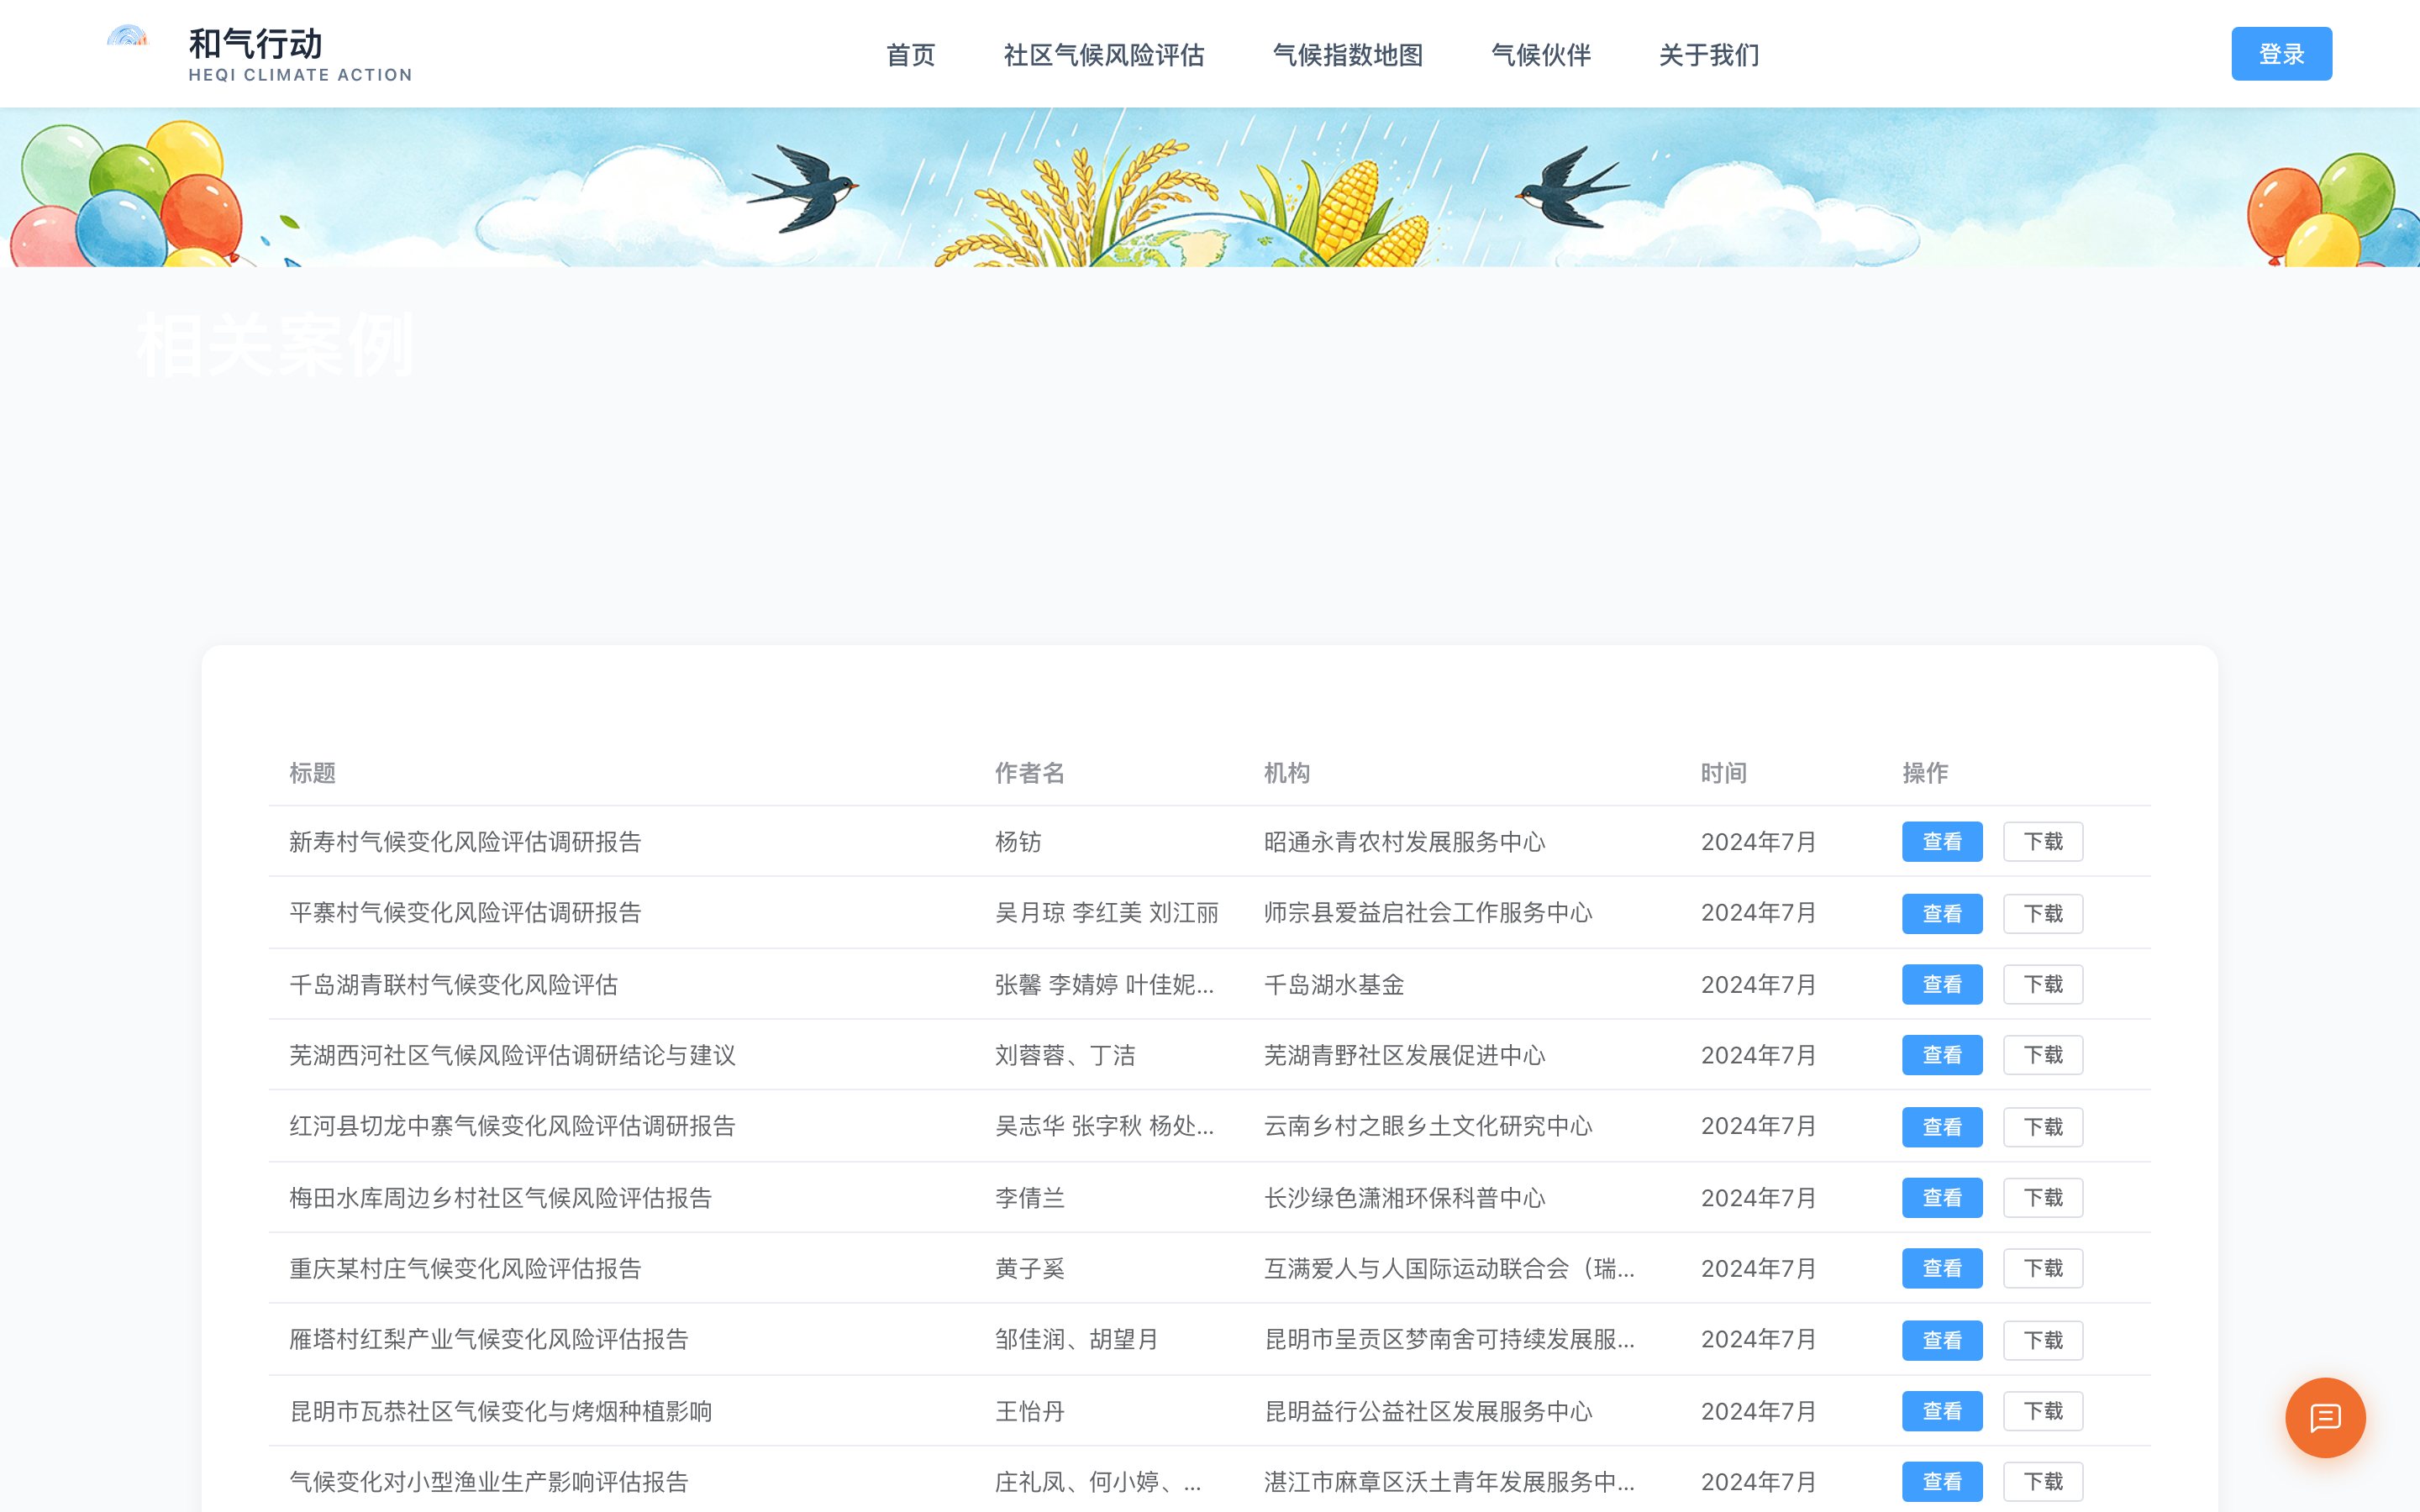This screenshot has height=1512, width=2420.
Task: Click organization 昭通永青农村发展服务中心
Action: (x=1405, y=842)
